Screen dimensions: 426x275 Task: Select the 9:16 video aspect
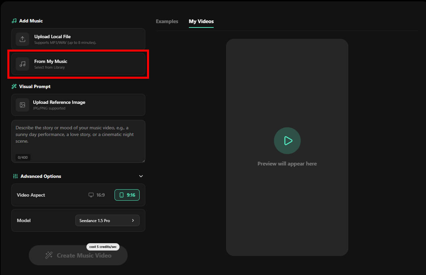tap(127, 195)
